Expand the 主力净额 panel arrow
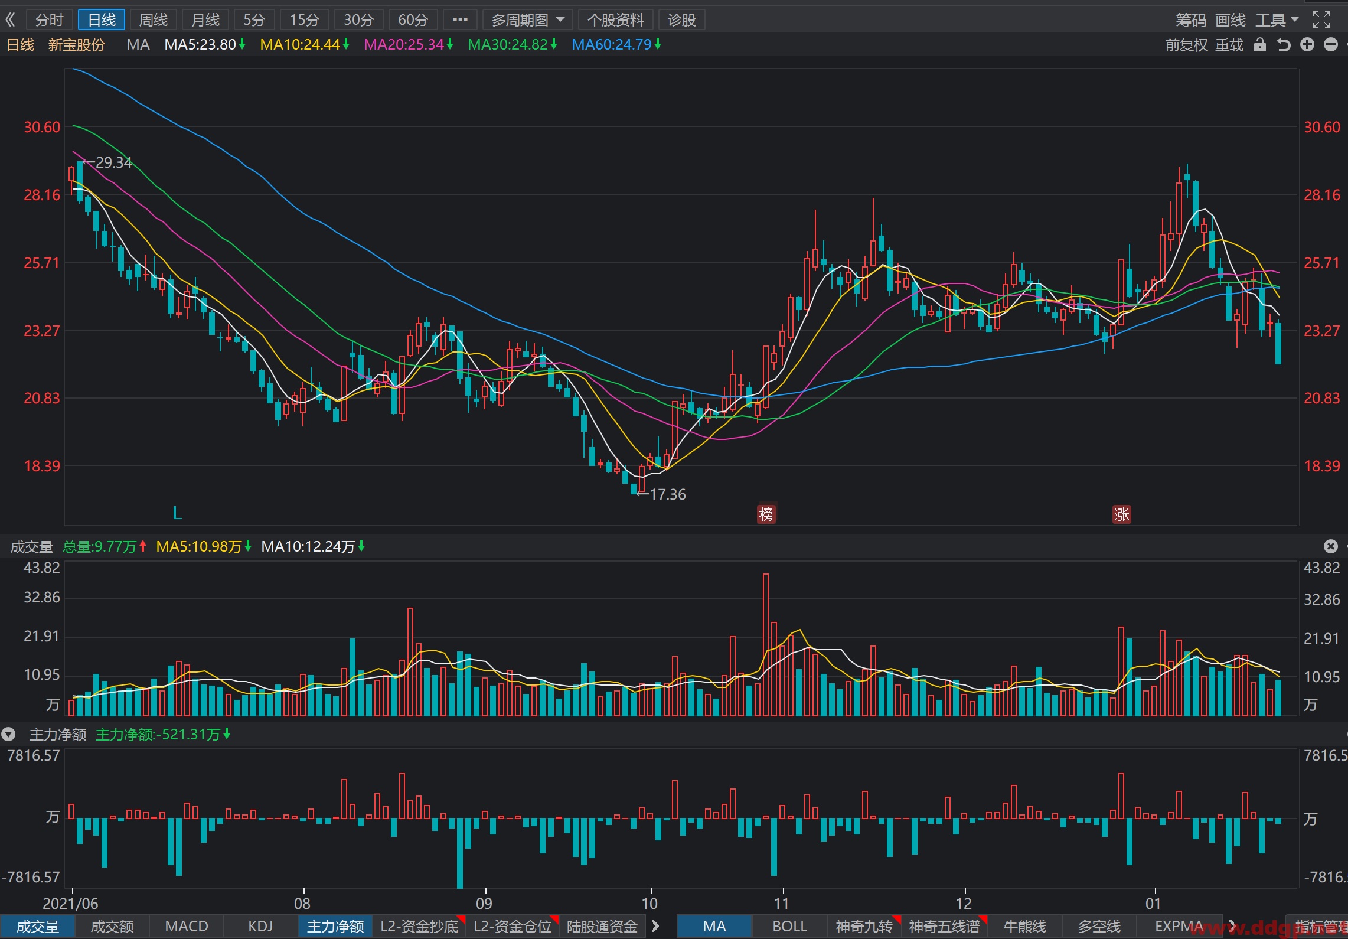 tap(9, 735)
